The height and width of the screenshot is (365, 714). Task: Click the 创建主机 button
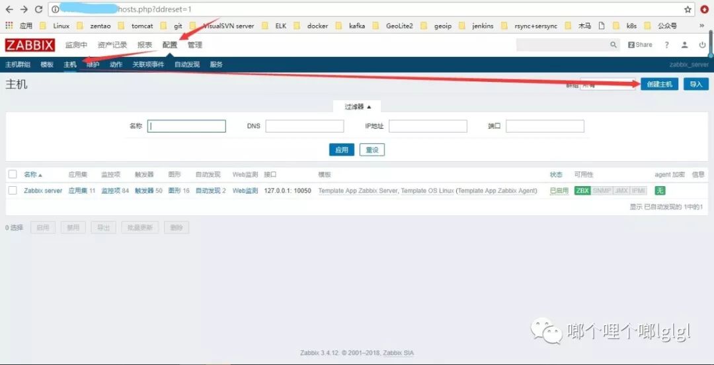tap(659, 84)
